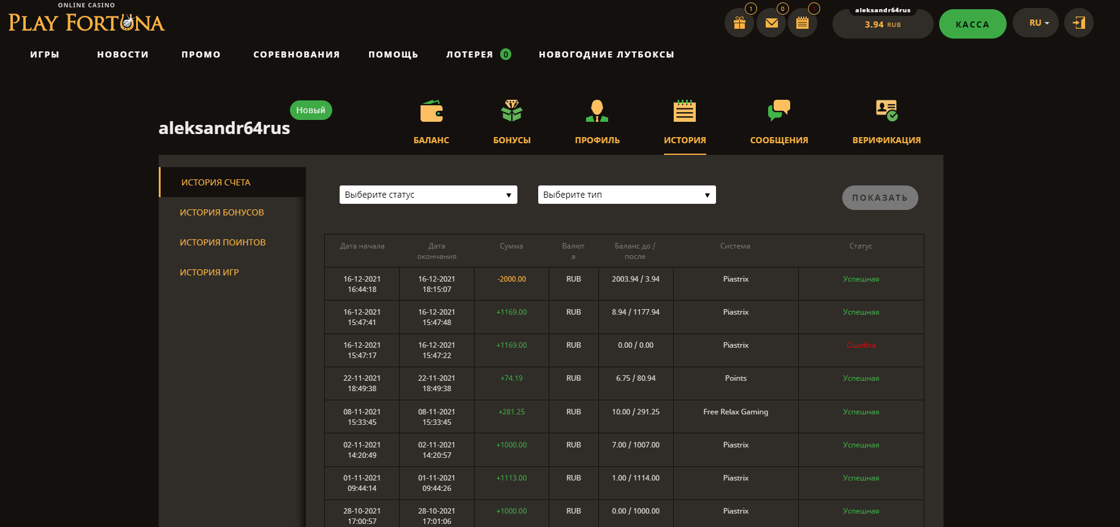
Task: Open the Соревнования menu item
Action: 296,54
